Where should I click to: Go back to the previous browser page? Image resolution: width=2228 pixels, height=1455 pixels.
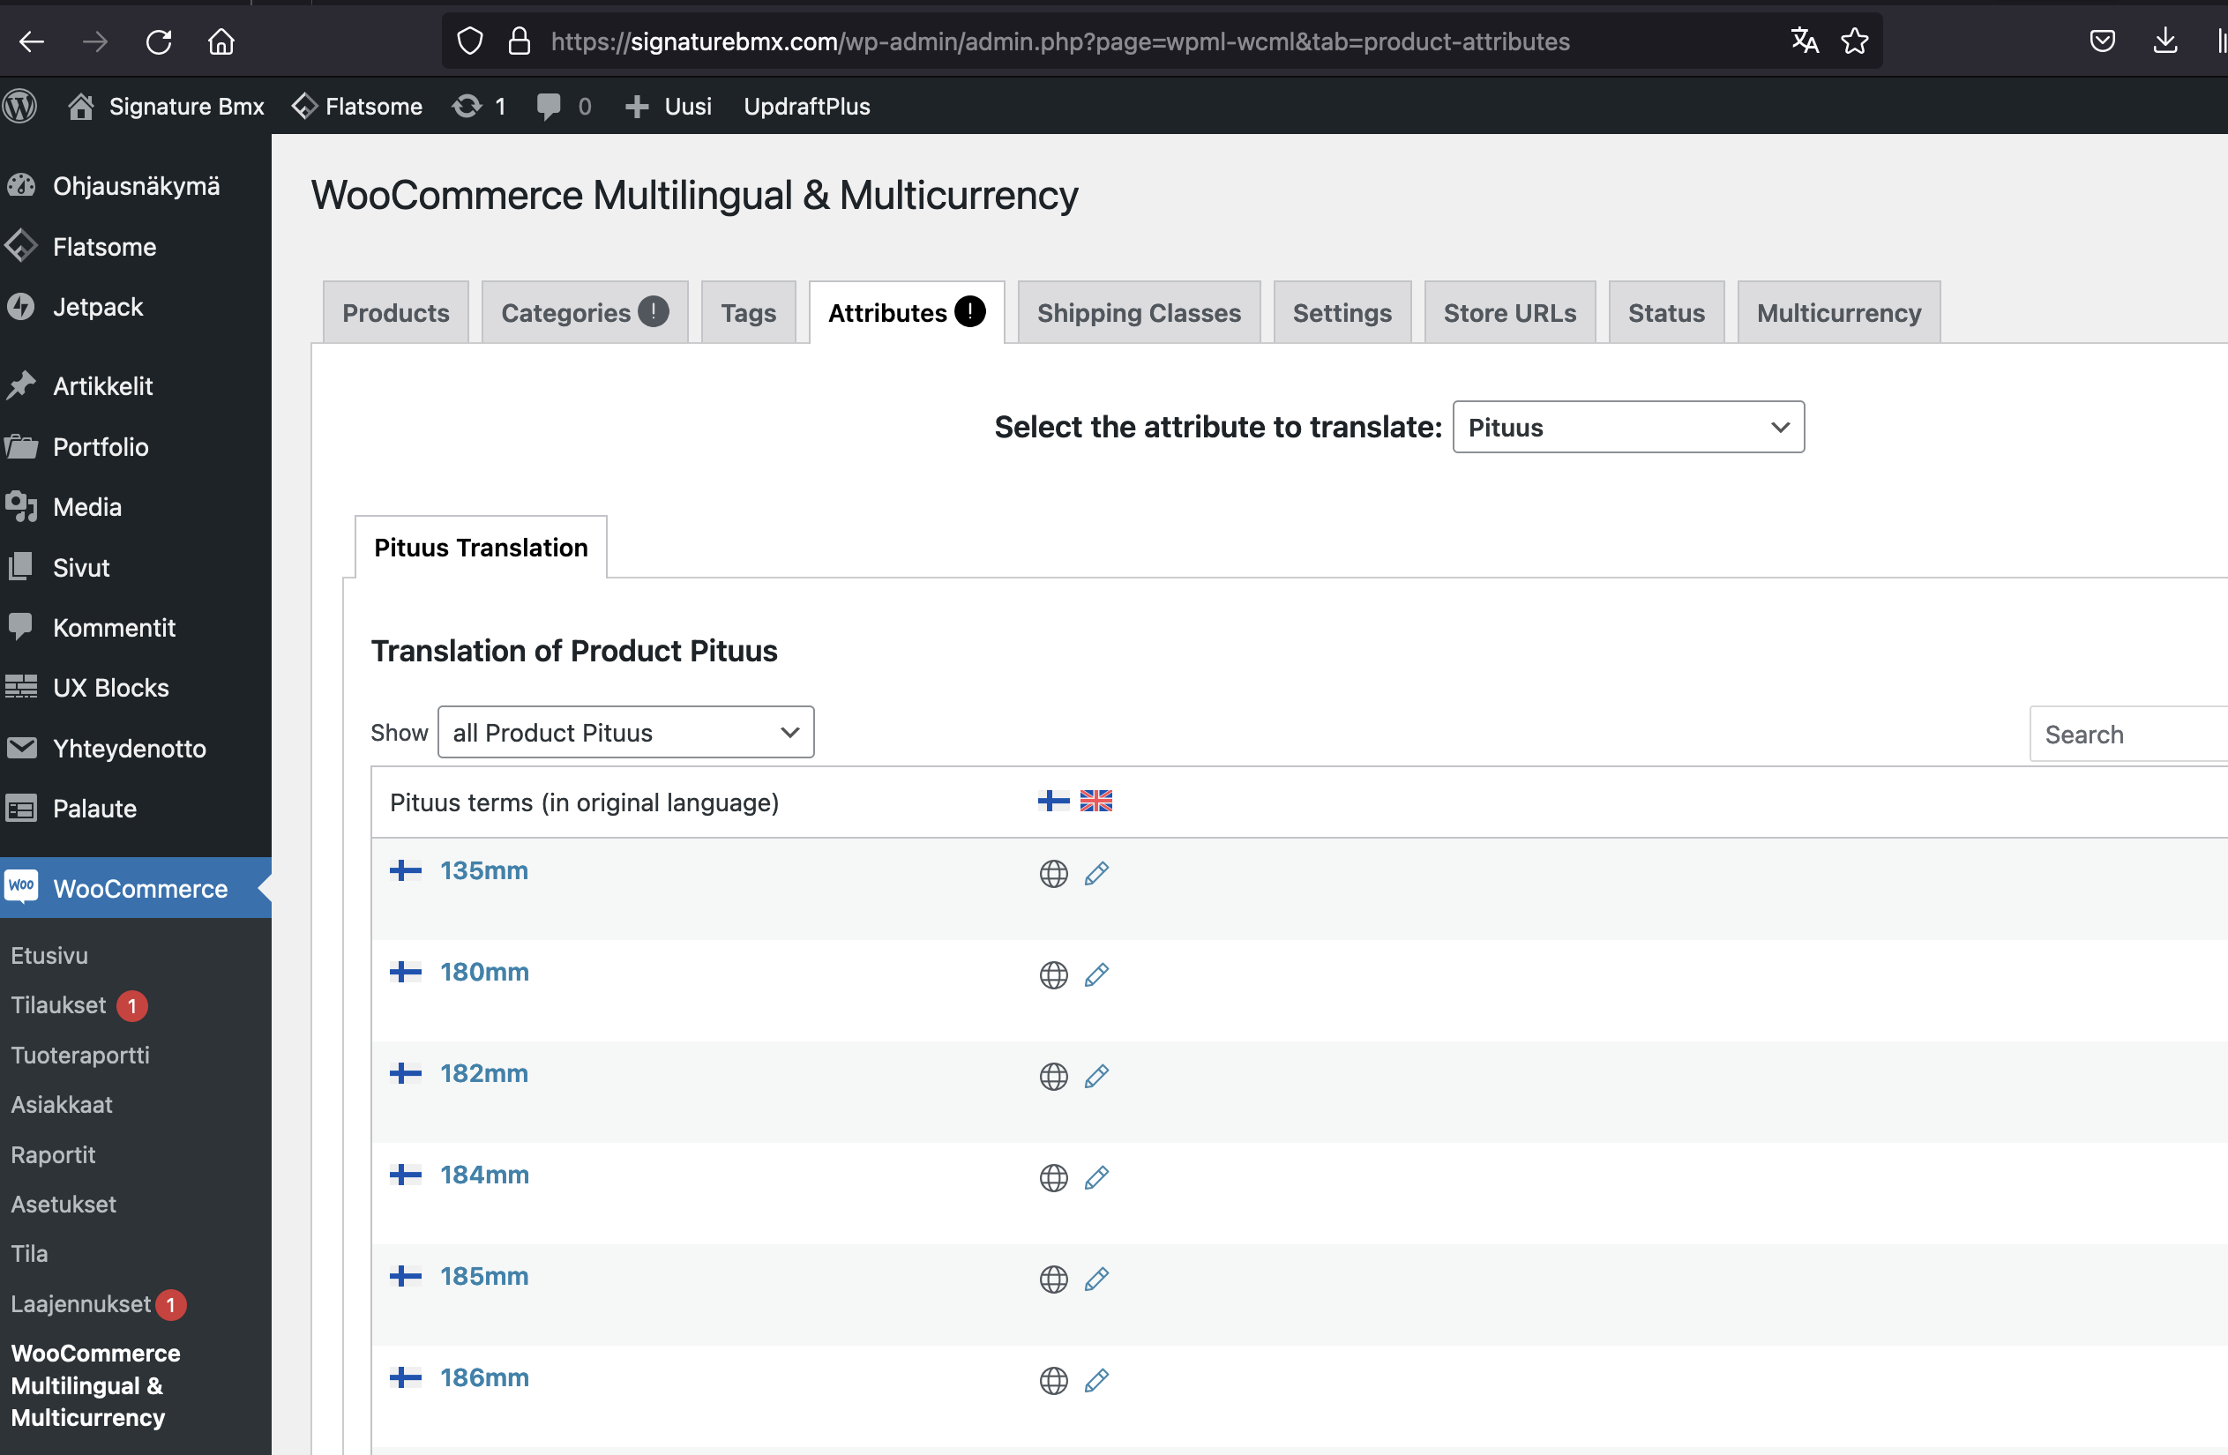point(32,41)
